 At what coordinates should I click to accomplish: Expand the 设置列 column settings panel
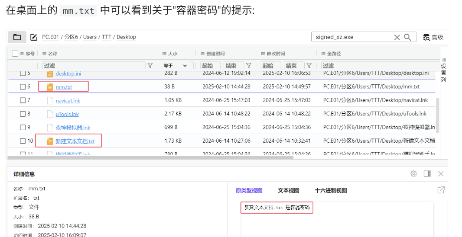pyautogui.click(x=443, y=69)
